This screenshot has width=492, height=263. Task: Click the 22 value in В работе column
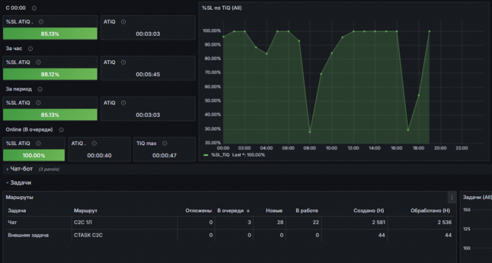pos(316,223)
